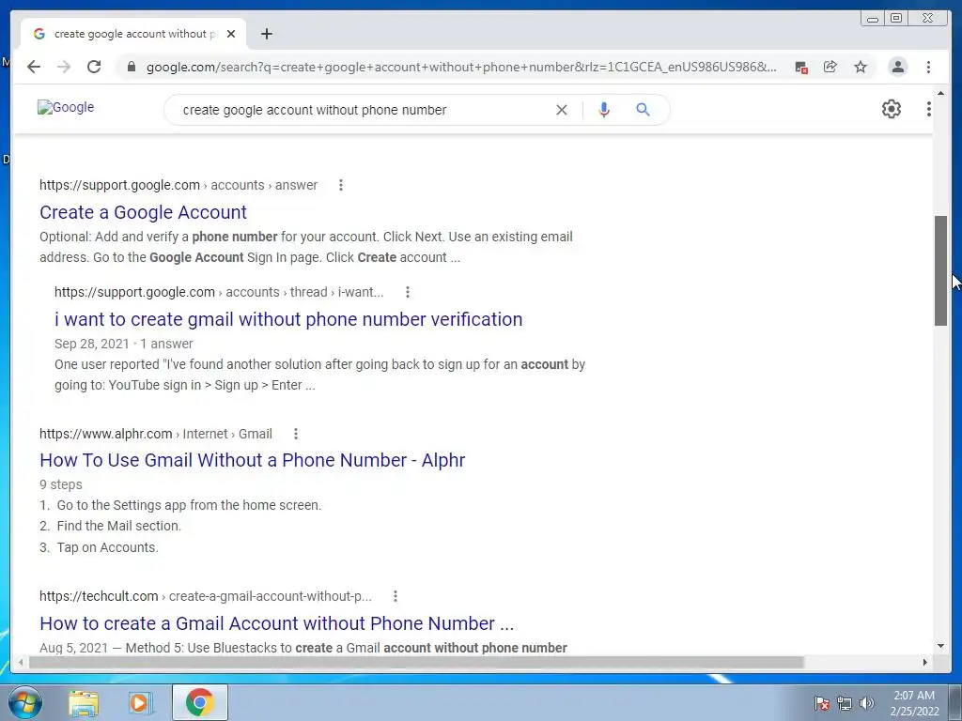Close the 'create google account' tab

(x=231, y=34)
